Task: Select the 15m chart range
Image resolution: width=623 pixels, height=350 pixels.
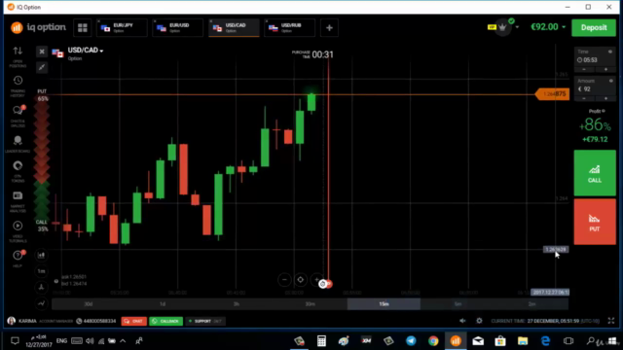Action: point(384,304)
